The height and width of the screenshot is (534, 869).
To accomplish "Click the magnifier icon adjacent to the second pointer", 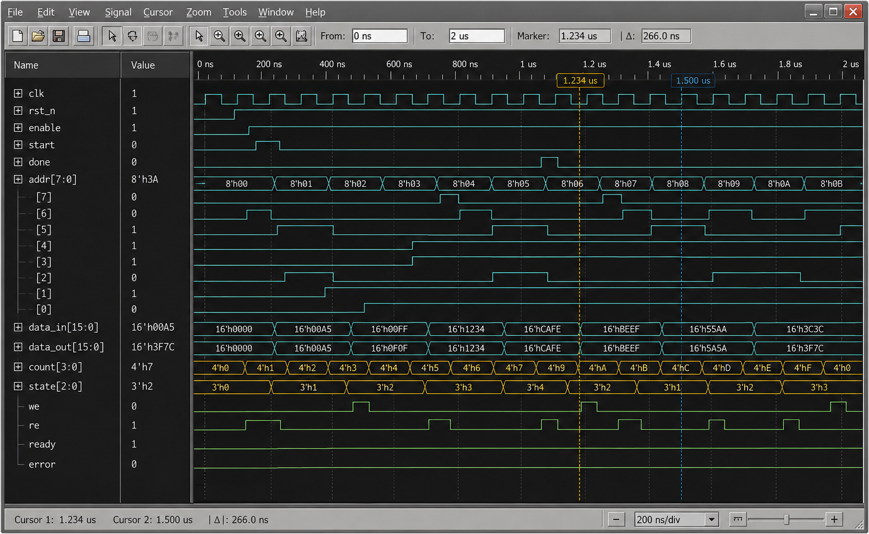I will pyautogui.click(x=219, y=36).
